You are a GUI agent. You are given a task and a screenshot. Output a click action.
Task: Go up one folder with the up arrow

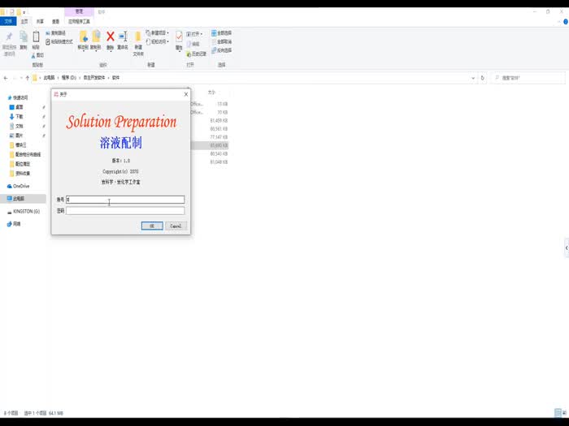point(26,78)
